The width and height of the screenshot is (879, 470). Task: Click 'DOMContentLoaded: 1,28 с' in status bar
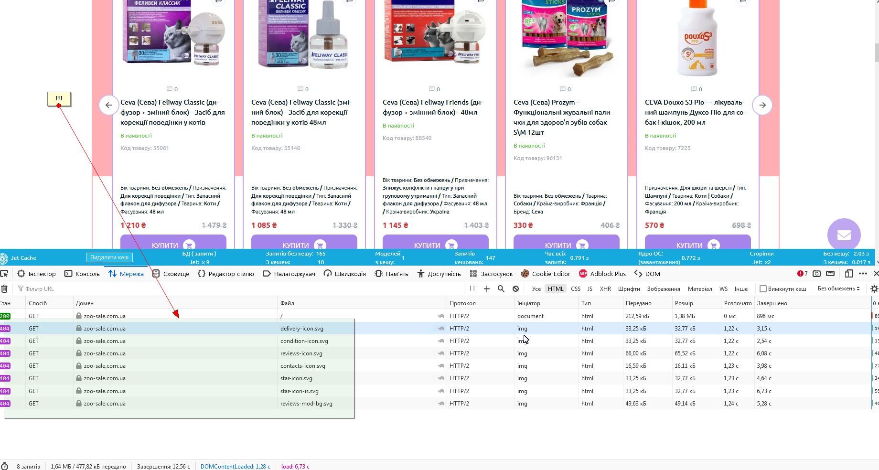coord(236,467)
